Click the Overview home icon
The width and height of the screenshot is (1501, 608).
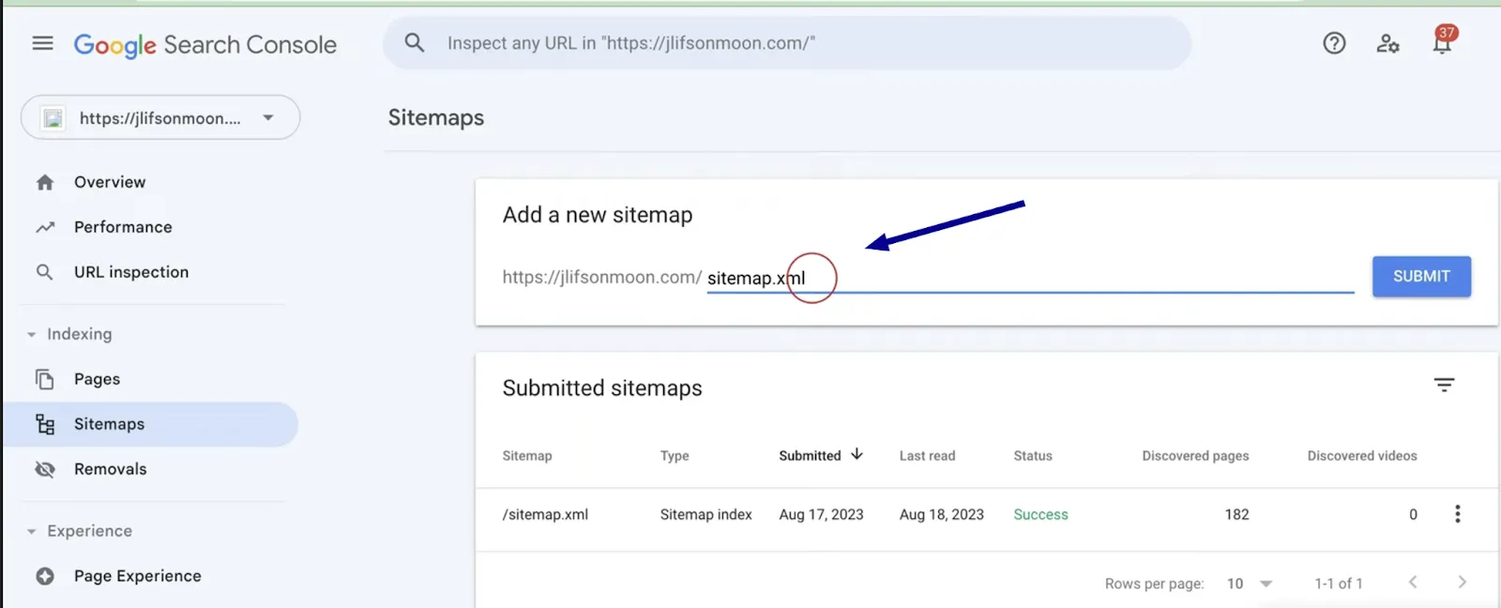click(x=45, y=182)
